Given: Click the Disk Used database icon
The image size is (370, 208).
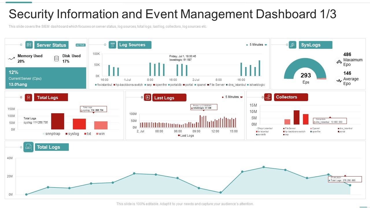Looking at the screenshot, I should point(57,59).
